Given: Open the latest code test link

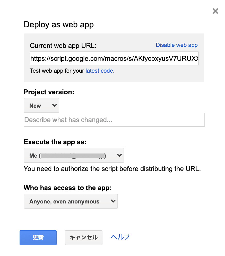Looking at the screenshot, I should 99,71.
